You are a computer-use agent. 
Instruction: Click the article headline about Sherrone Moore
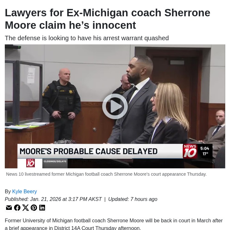(x=108, y=19)
